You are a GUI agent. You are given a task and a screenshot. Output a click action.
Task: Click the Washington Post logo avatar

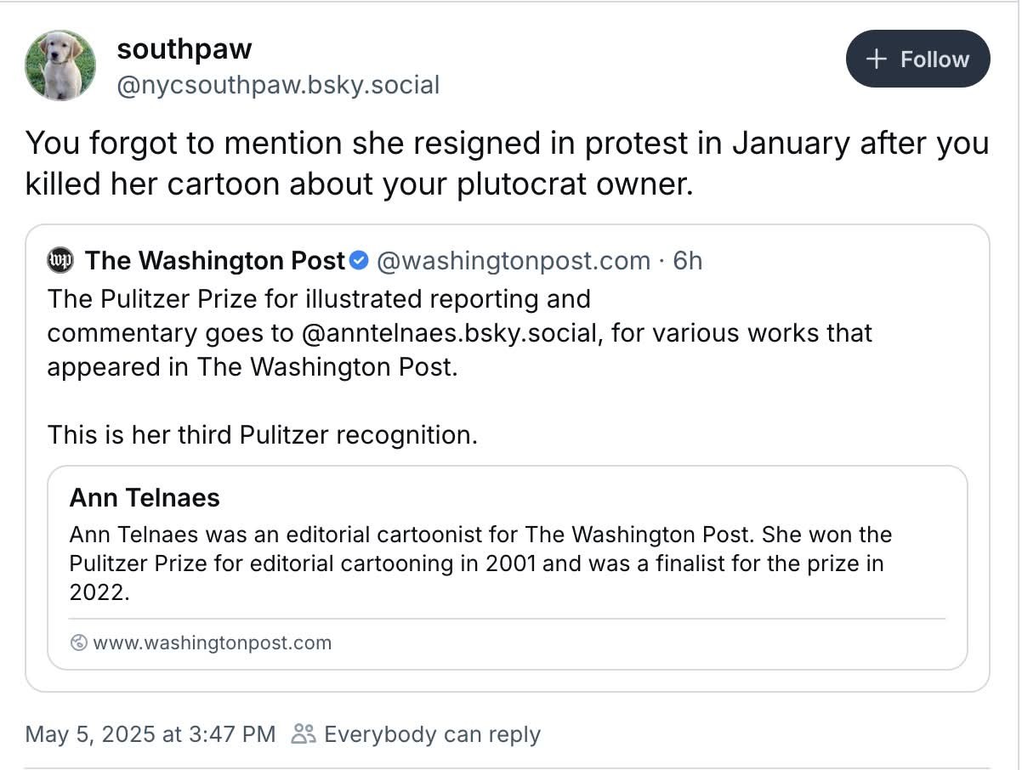click(61, 260)
